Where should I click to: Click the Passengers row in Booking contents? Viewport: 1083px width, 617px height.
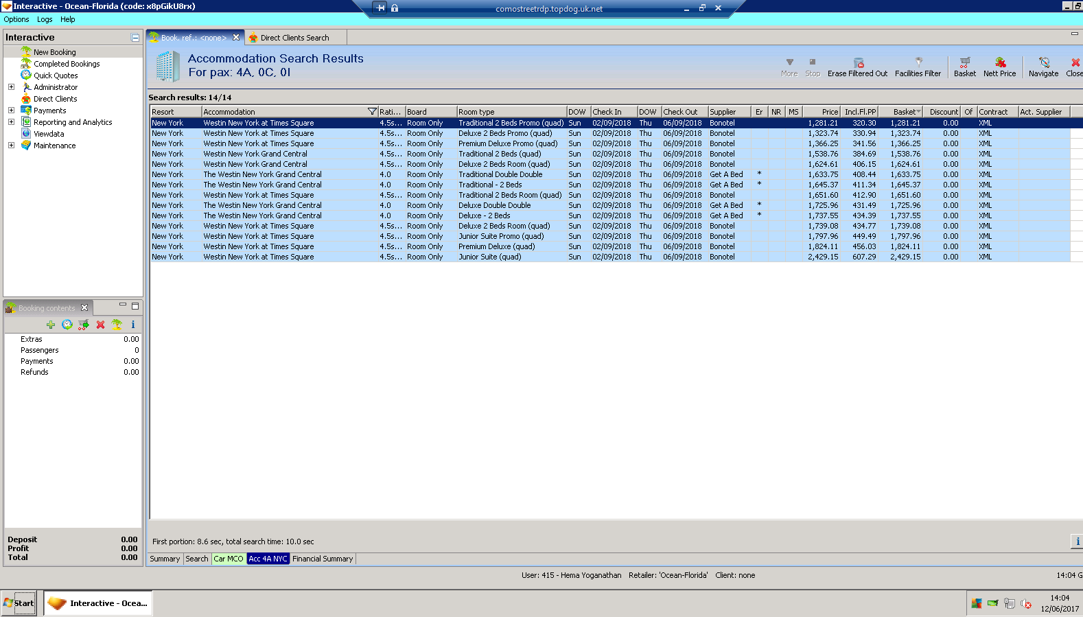pos(73,350)
